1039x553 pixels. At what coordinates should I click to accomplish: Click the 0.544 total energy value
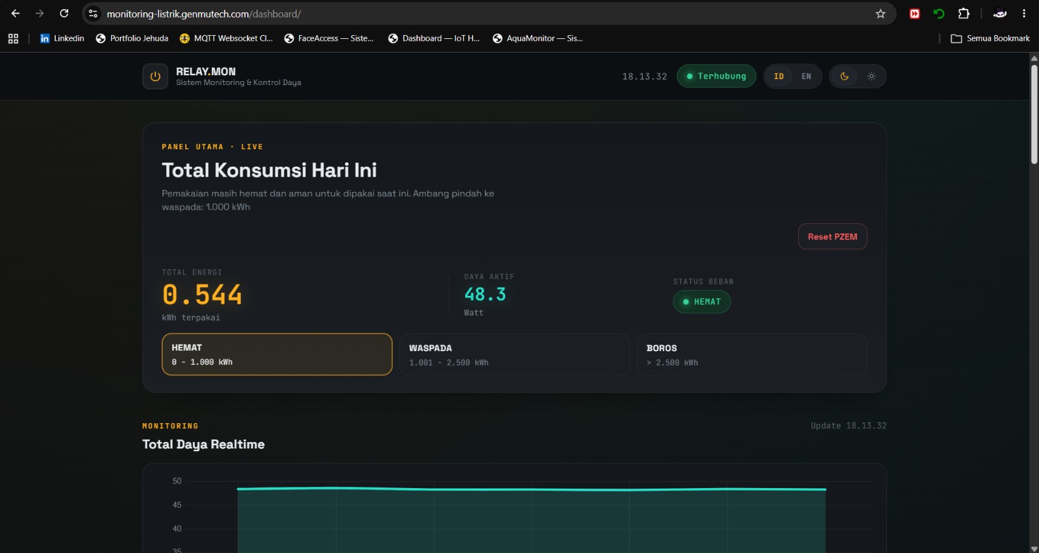coord(202,295)
